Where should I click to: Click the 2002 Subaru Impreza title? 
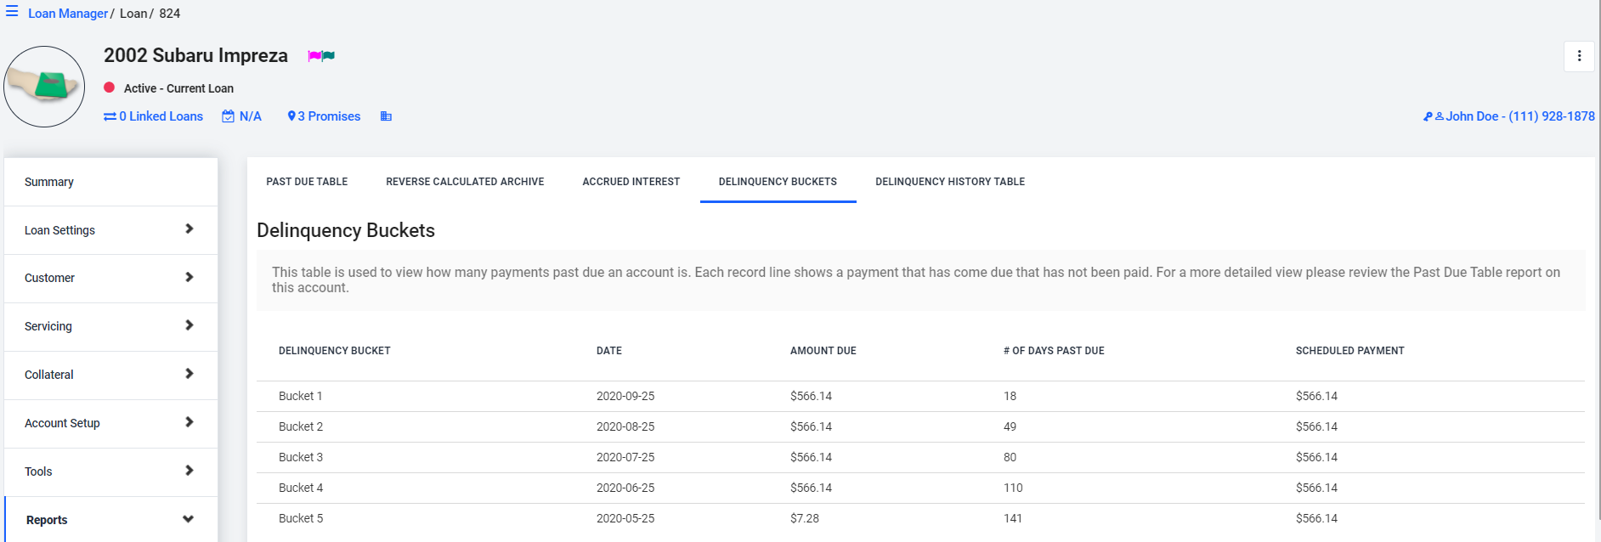pos(195,55)
